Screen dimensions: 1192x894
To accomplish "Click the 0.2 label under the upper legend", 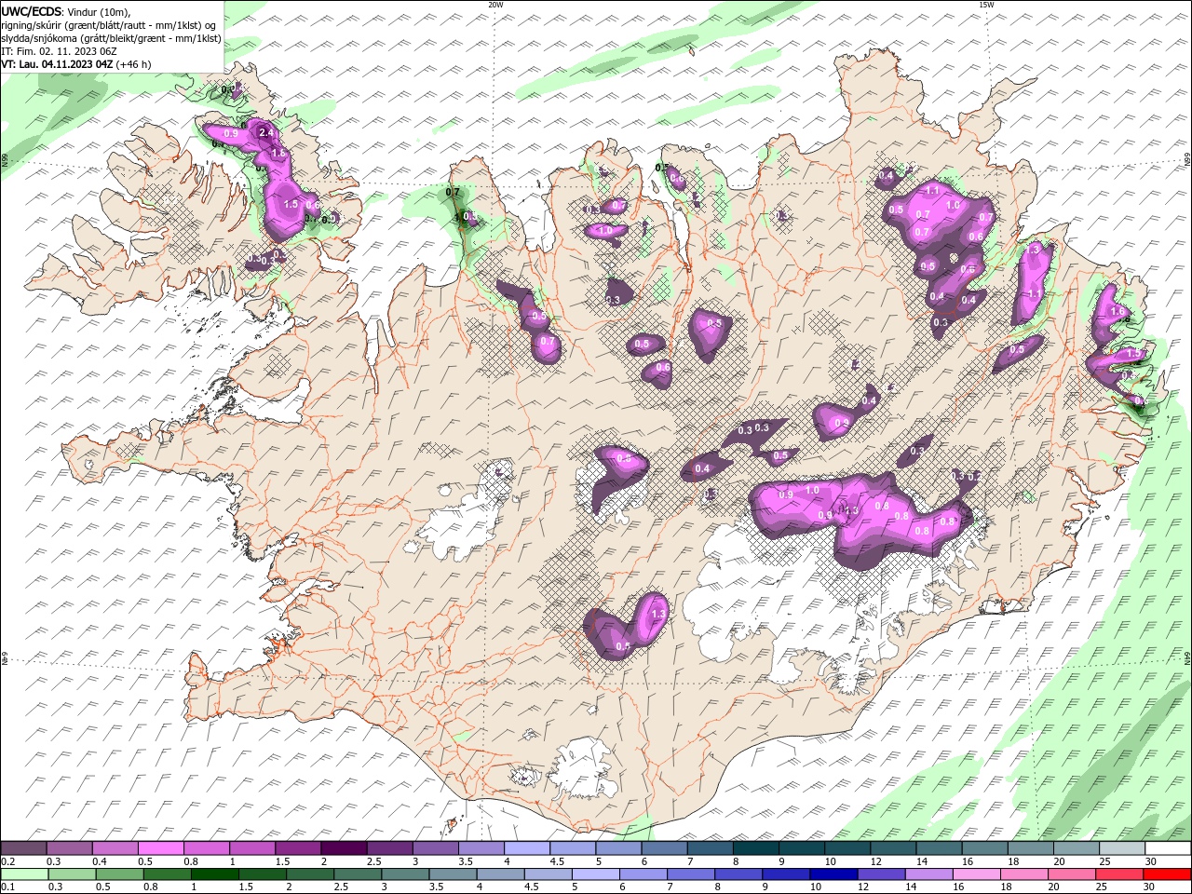I will tap(7, 861).
